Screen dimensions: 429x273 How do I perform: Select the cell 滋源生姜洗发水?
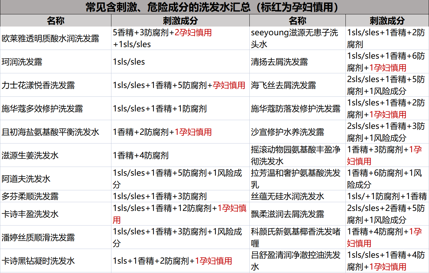56,155
